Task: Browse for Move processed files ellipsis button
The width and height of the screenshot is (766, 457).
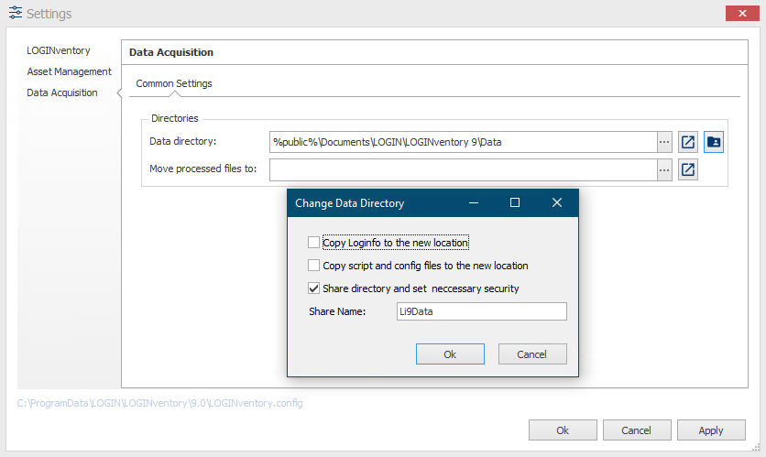Action: 664,170
